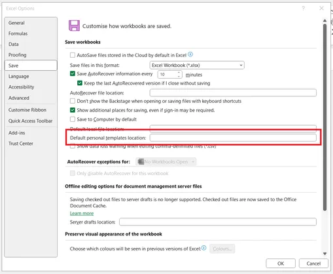Increase AutoRecover minutes with up spinner
Viewport: 333px width, 274px height.
click(x=179, y=72)
